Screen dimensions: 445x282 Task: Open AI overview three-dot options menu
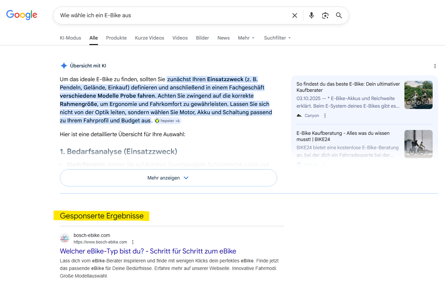[435, 66]
